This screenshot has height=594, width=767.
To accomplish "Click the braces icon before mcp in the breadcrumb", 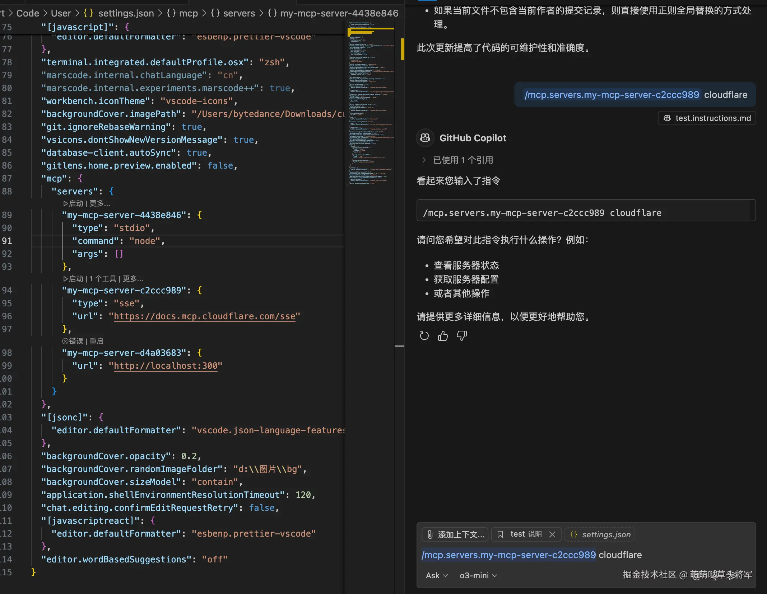I will tap(171, 13).
